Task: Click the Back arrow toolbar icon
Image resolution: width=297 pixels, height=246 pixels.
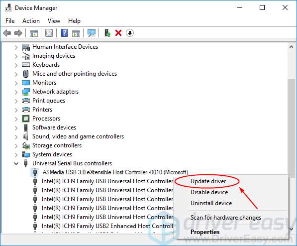Action: 7,33
